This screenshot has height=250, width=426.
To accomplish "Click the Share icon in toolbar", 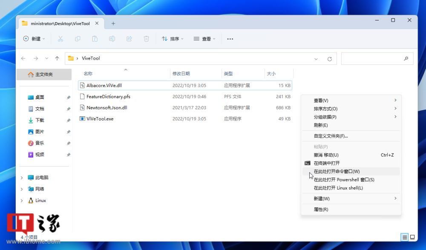I will [129, 39].
